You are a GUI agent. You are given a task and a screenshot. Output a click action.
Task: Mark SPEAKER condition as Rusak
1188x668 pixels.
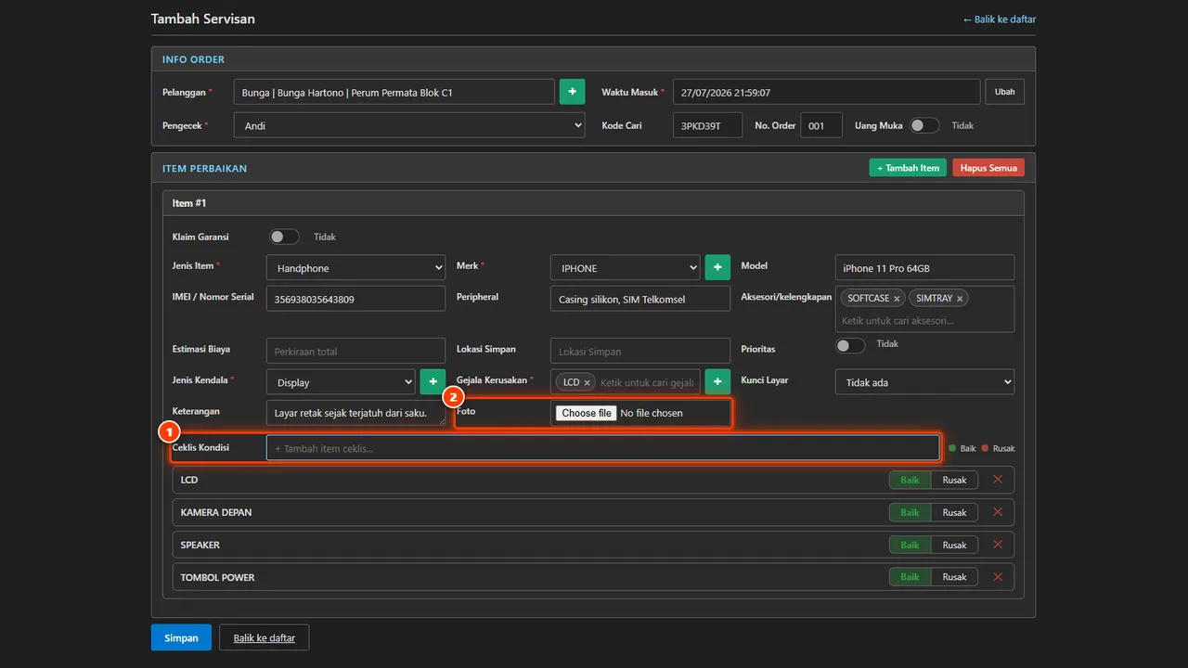pyautogui.click(x=955, y=545)
